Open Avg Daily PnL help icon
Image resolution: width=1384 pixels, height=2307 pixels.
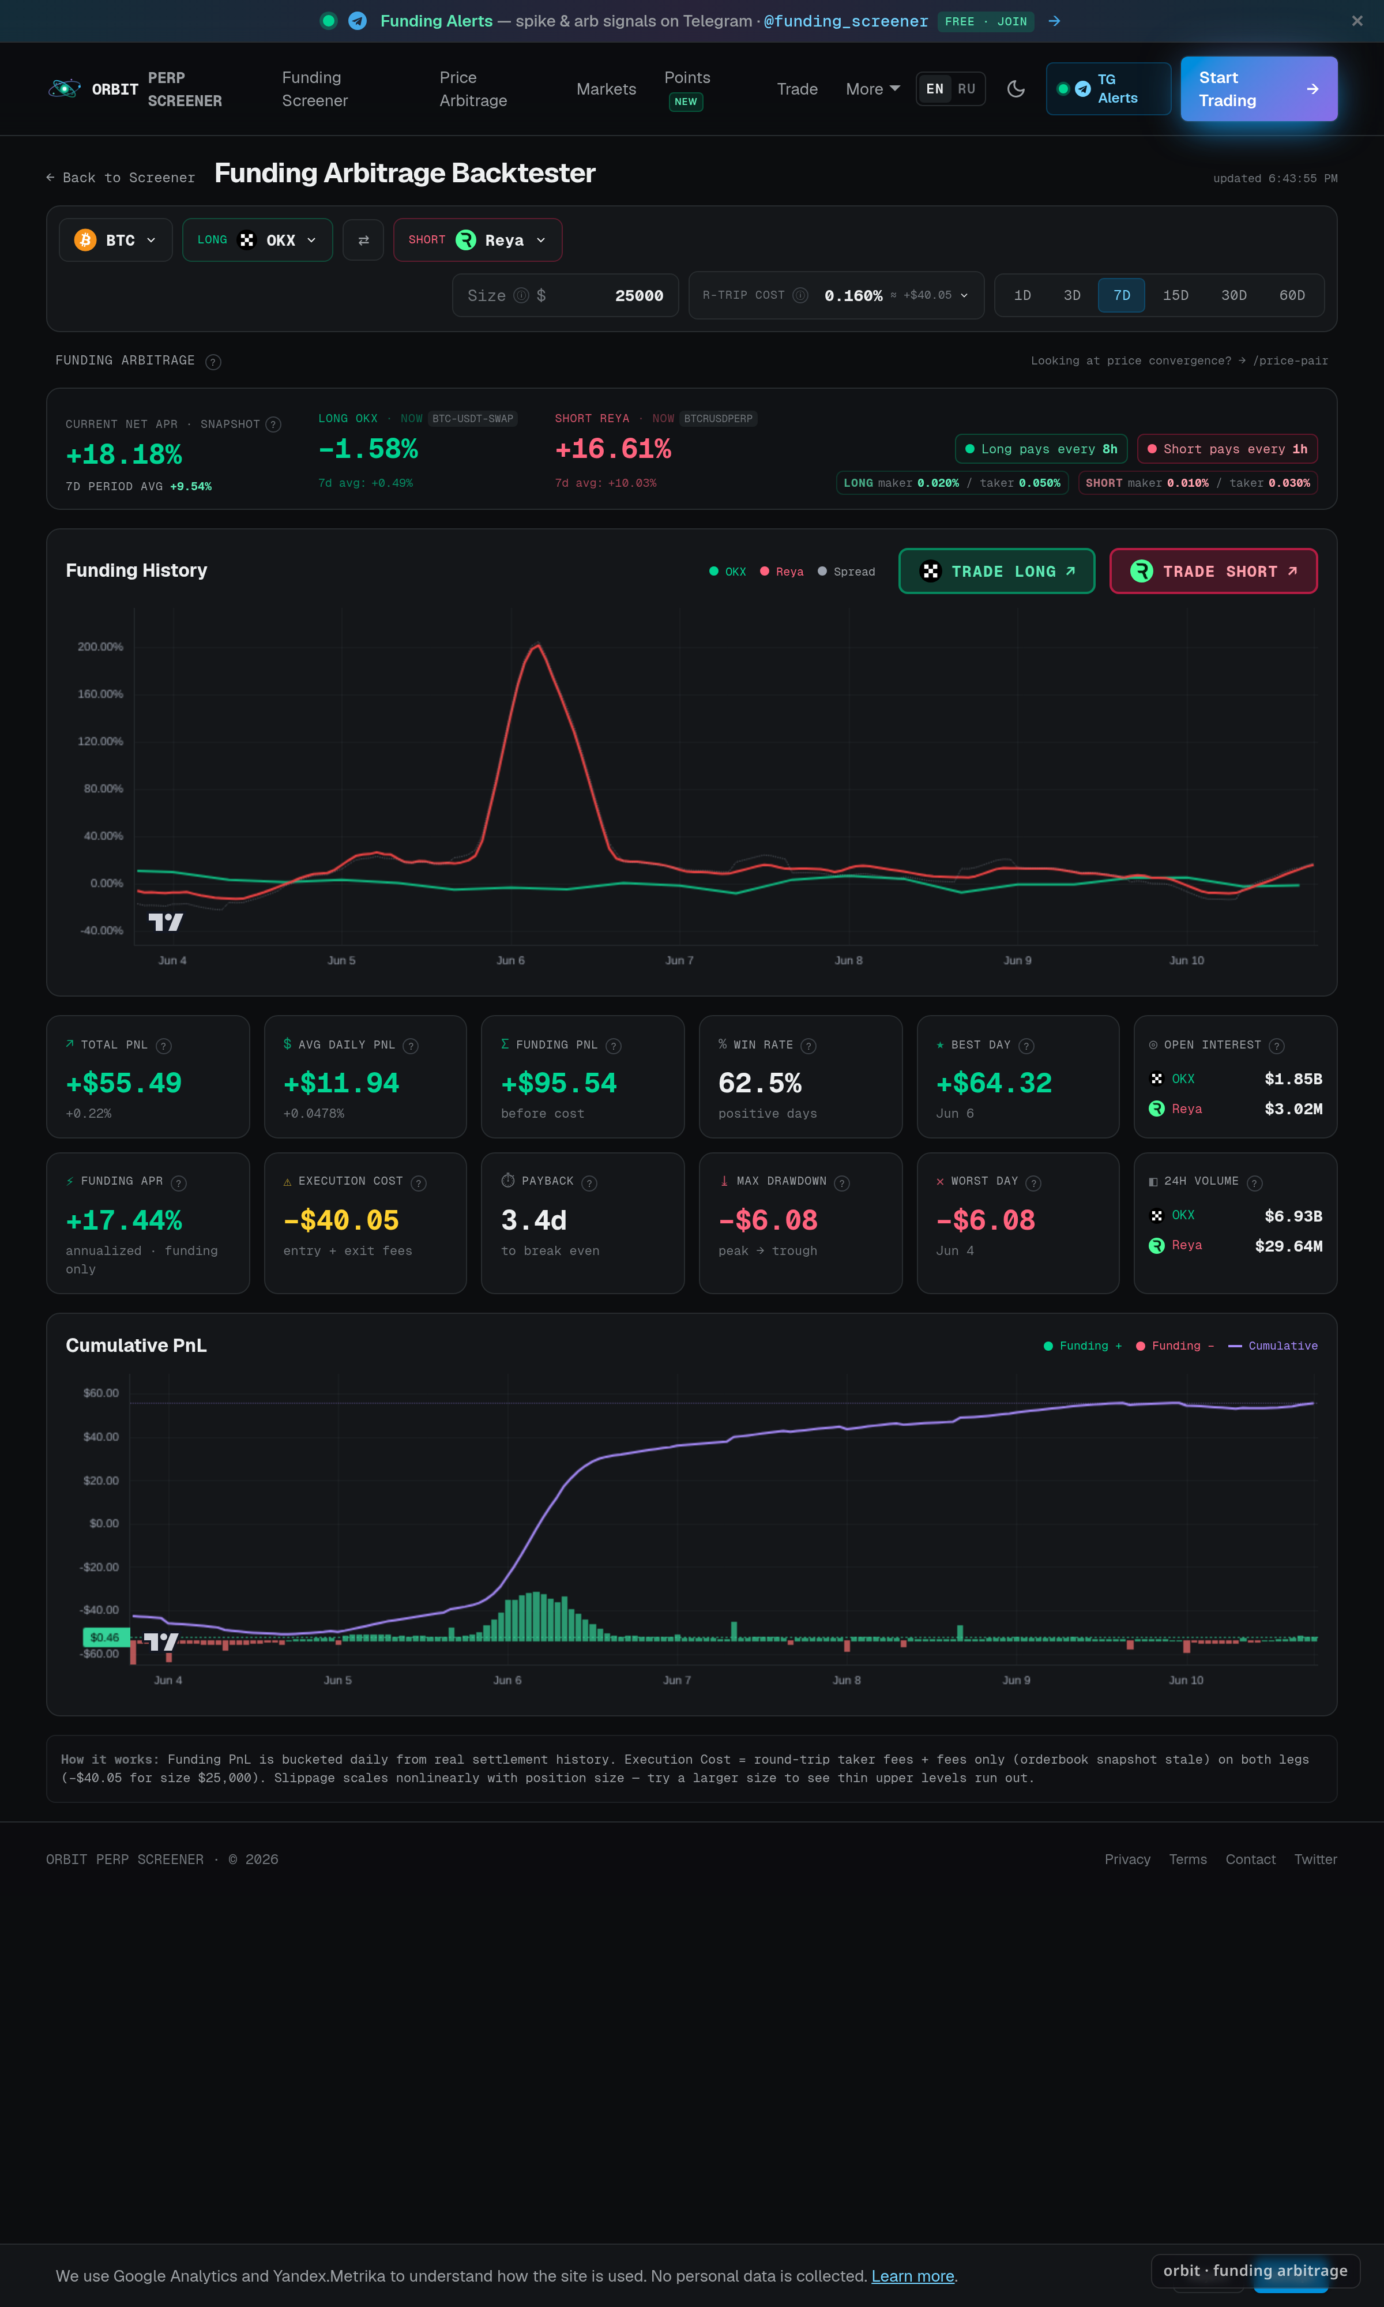[x=411, y=1046]
